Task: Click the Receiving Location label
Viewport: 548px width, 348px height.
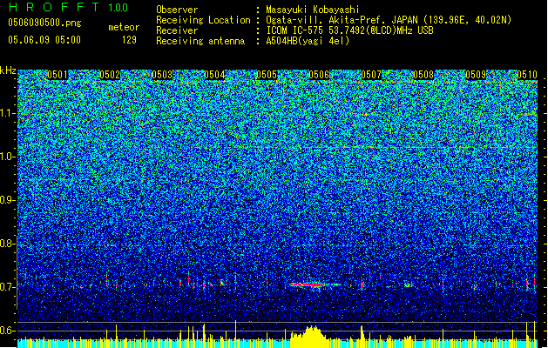Action: (203, 20)
